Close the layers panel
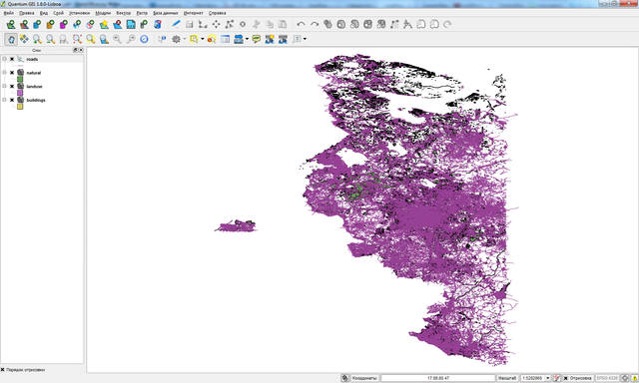 tap(81, 50)
